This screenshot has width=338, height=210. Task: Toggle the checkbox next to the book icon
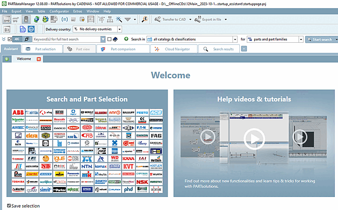coord(110,39)
